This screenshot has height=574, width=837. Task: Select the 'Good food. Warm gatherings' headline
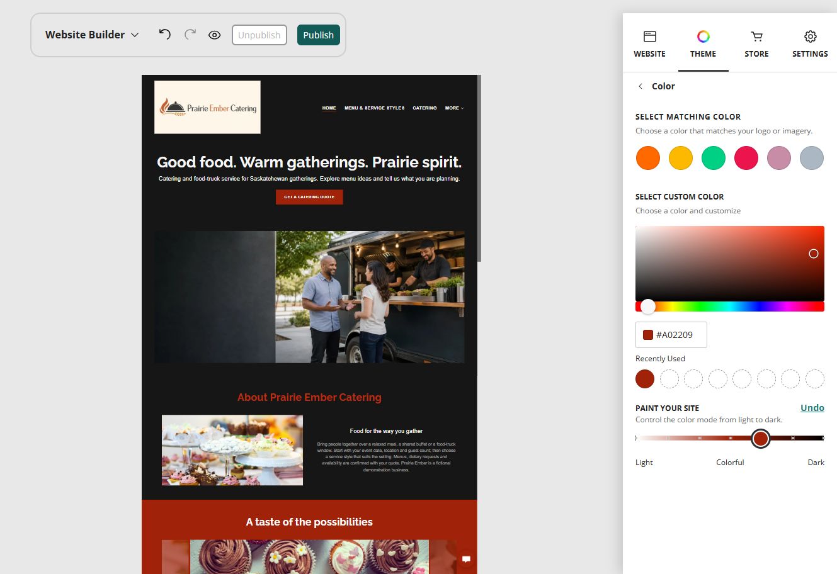(x=309, y=162)
